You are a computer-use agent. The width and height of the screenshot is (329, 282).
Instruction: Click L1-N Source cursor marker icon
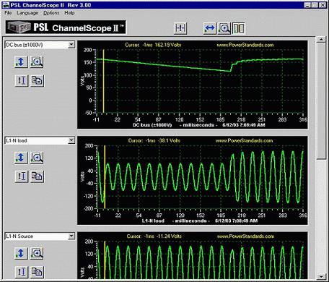point(22,272)
